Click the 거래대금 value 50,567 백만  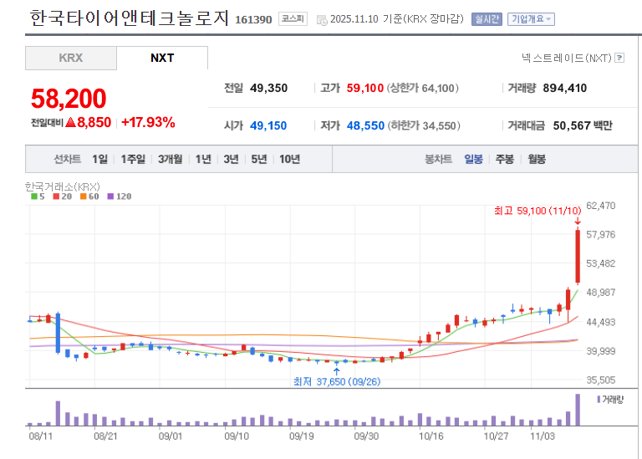click(582, 125)
